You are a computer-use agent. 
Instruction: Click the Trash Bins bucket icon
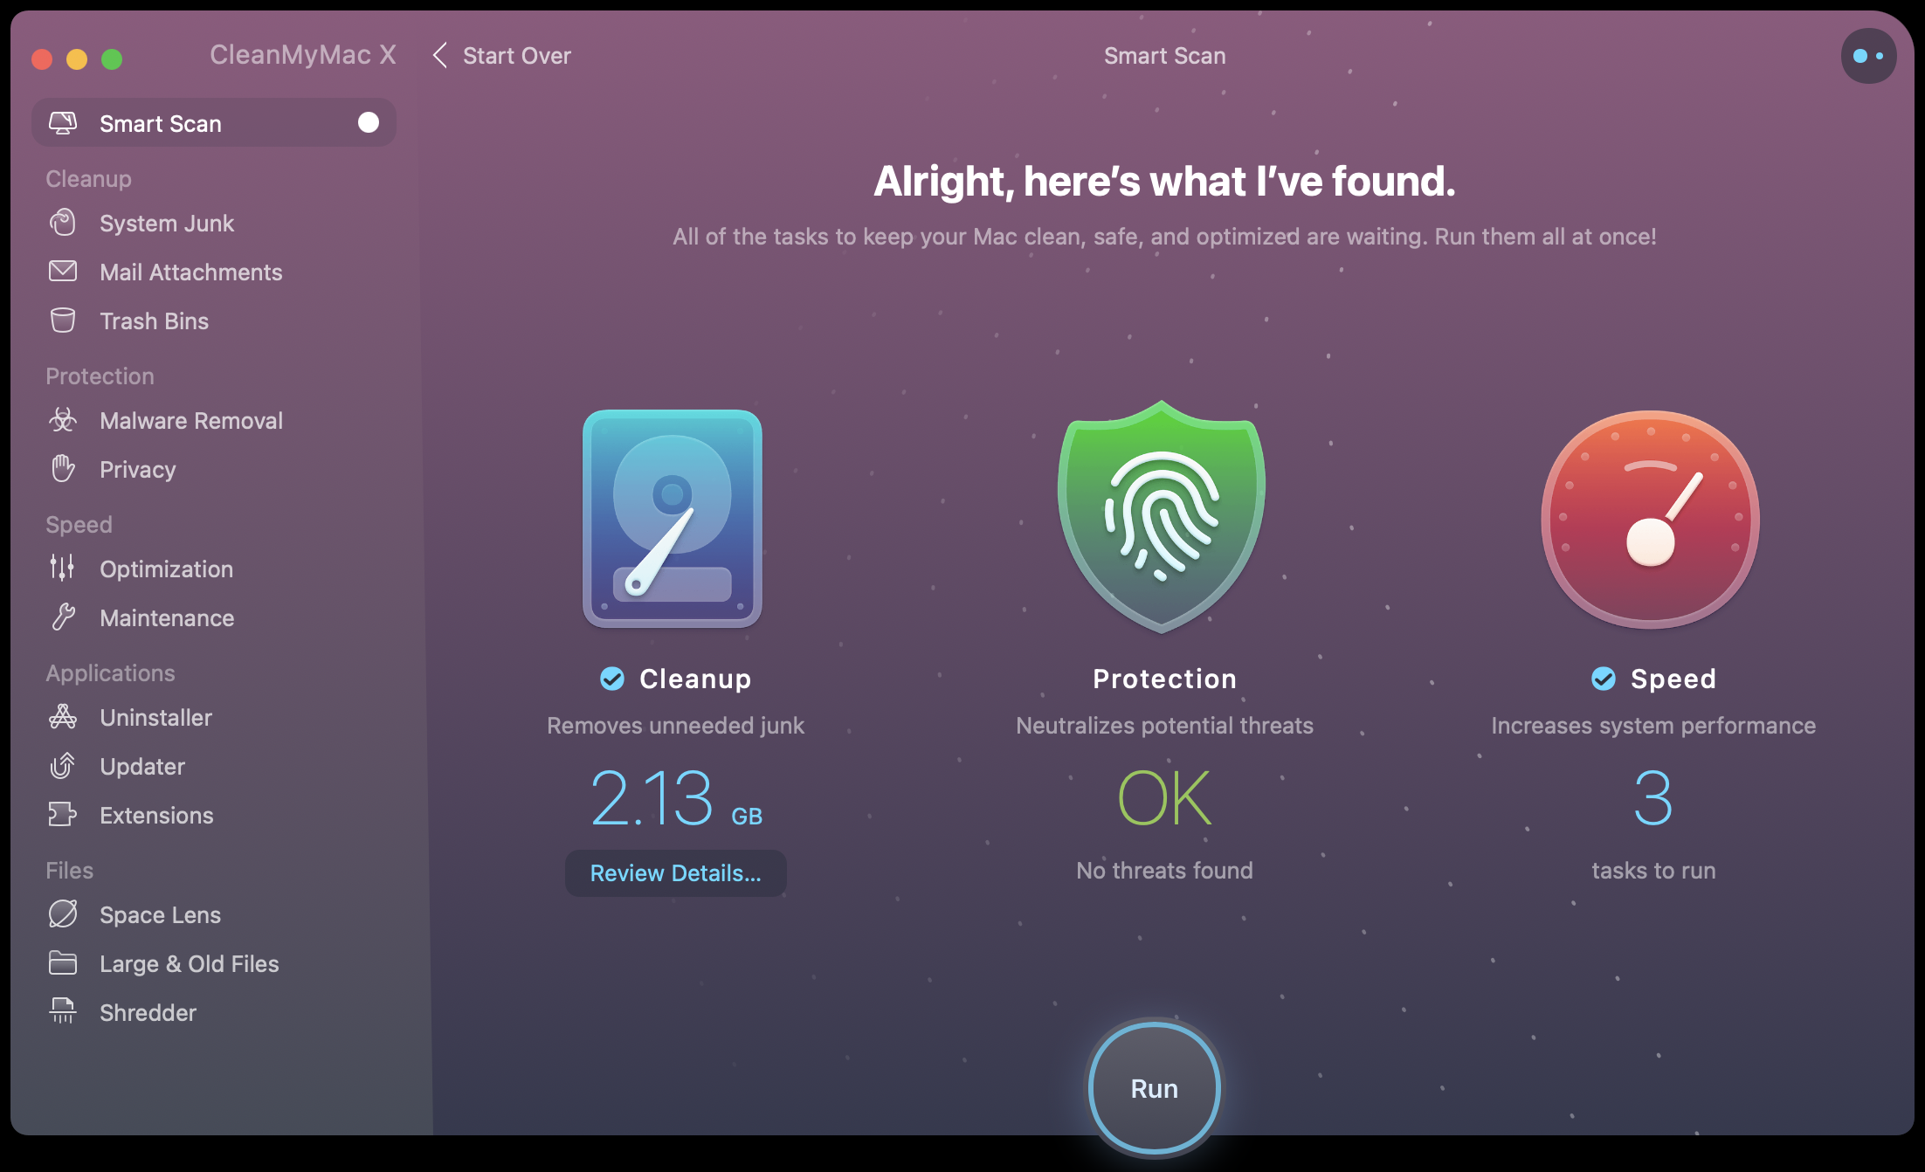(63, 321)
